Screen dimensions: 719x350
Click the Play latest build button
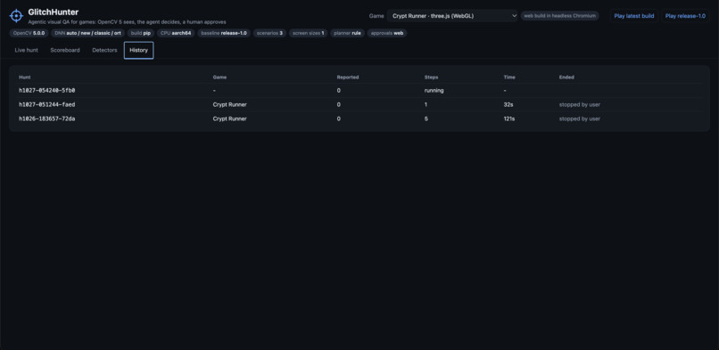pyautogui.click(x=634, y=16)
